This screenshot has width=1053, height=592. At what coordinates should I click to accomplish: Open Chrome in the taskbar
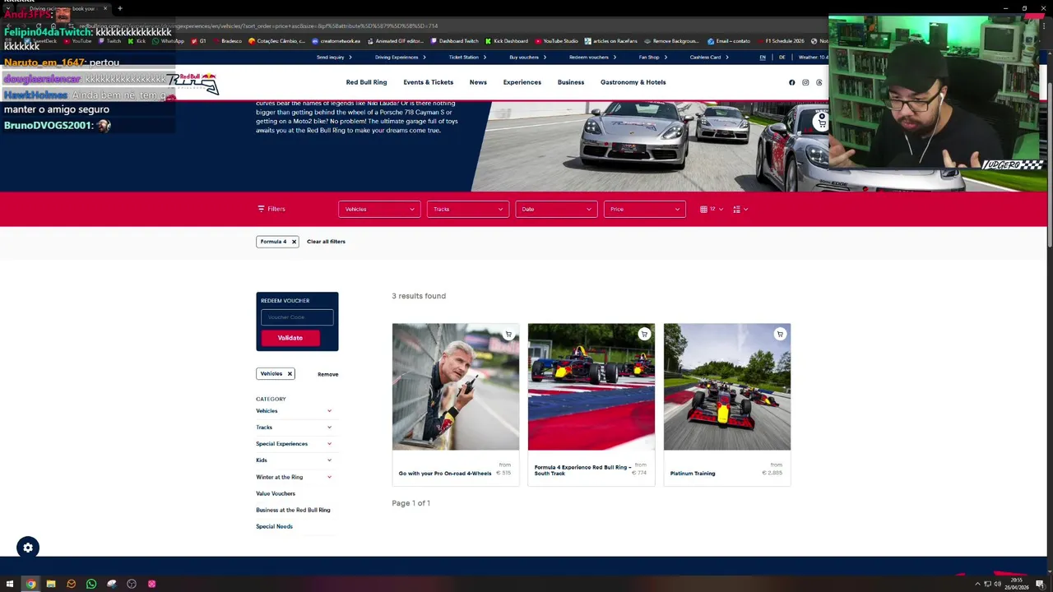(30, 584)
